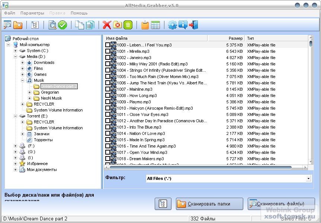This screenshot has width=321, height=223.
Task: Check the box for 1001 - Mirella.mp3
Action: (107, 51)
